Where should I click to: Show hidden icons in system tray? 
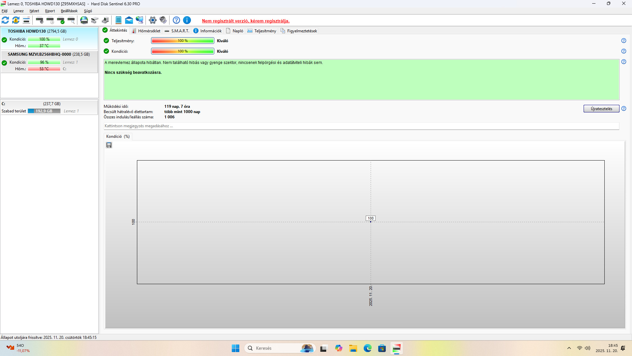pos(569,348)
